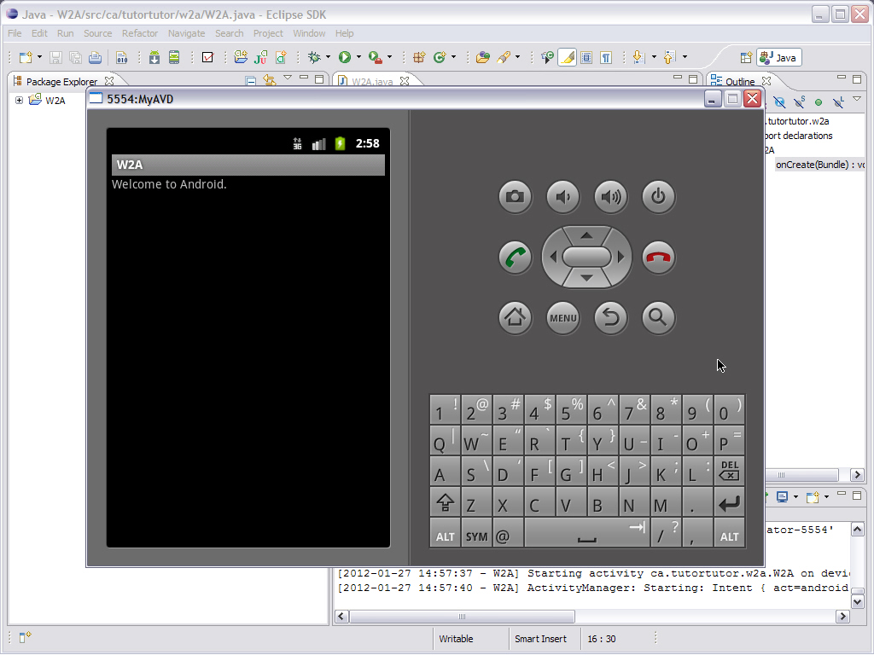Lower emulator volume with volume-down button
This screenshot has width=874, height=655.
(563, 197)
